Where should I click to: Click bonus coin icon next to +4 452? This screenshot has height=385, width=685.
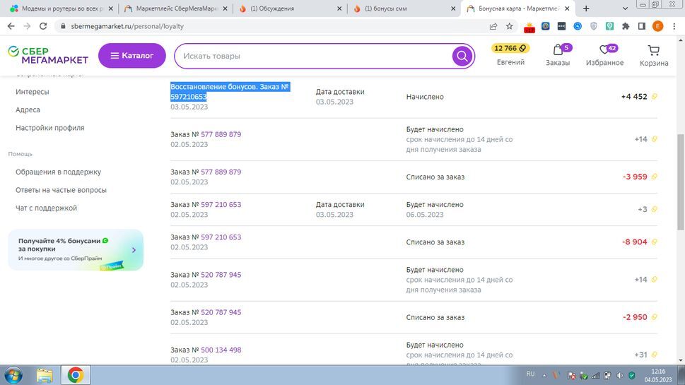click(655, 97)
